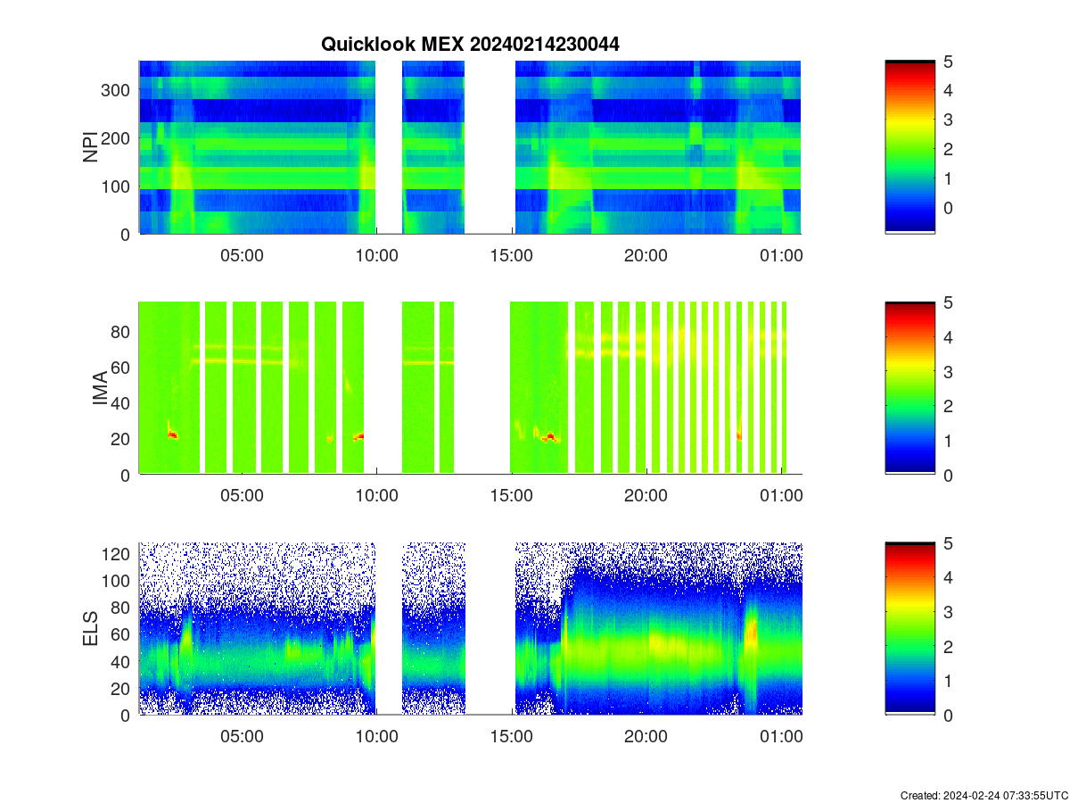Click the 300 tick on NPI axis
This screenshot has height=803, width=1070.
(x=116, y=89)
